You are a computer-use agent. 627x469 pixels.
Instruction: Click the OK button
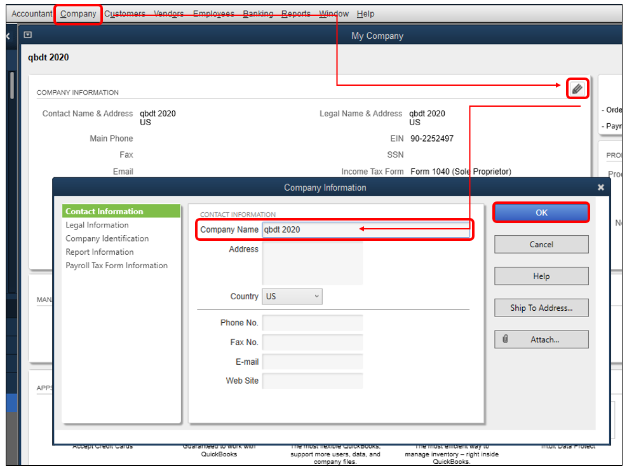pyautogui.click(x=541, y=212)
